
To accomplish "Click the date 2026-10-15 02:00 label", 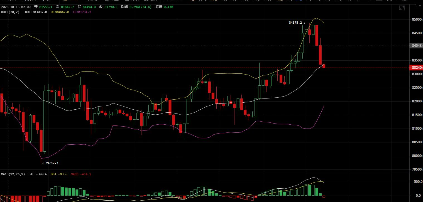I will pos(16,7).
